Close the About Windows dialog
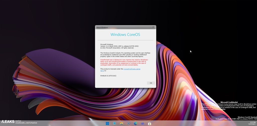257x126 pixels. pos(153,27)
